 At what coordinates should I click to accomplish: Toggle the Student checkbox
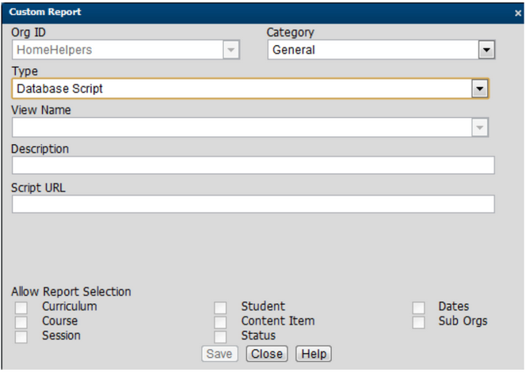[x=220, y=308]
